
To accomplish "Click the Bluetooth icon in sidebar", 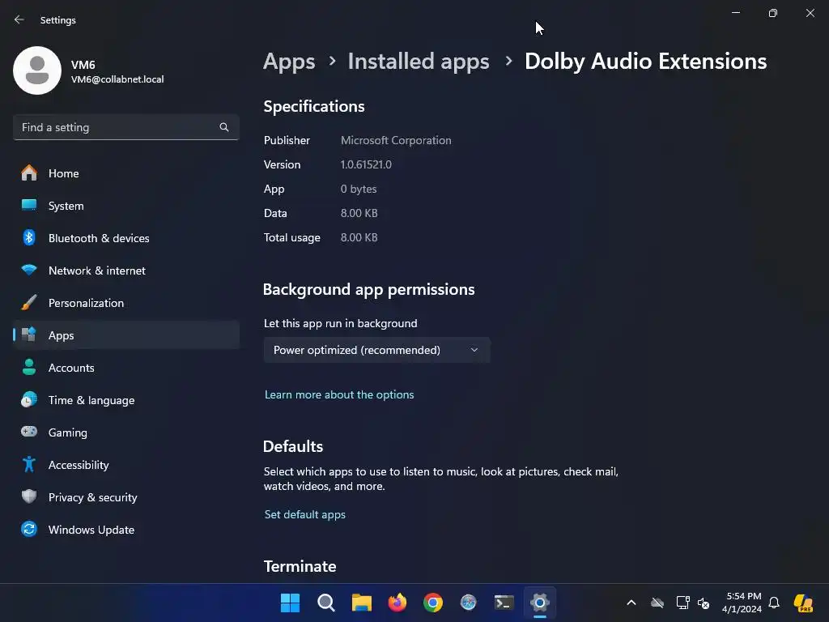I will coord(29,238).
